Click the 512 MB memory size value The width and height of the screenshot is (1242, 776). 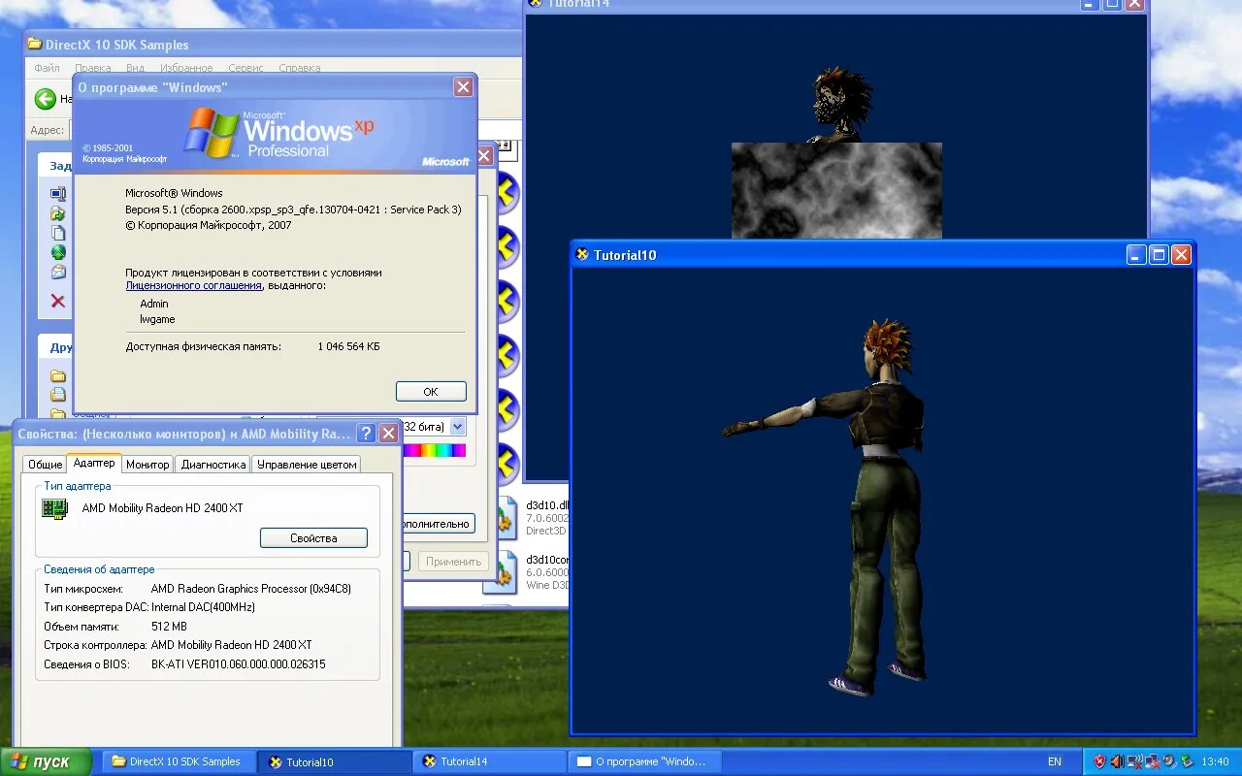pyautogui.click(x=169, y=627)
